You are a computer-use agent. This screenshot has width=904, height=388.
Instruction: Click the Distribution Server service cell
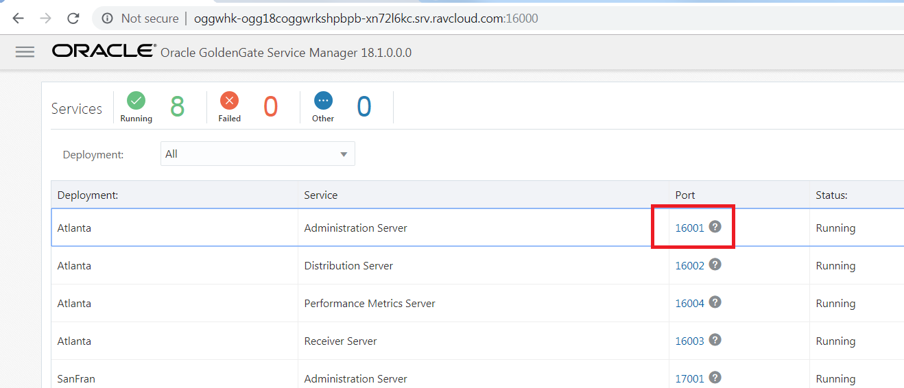[x=483, y=265]
